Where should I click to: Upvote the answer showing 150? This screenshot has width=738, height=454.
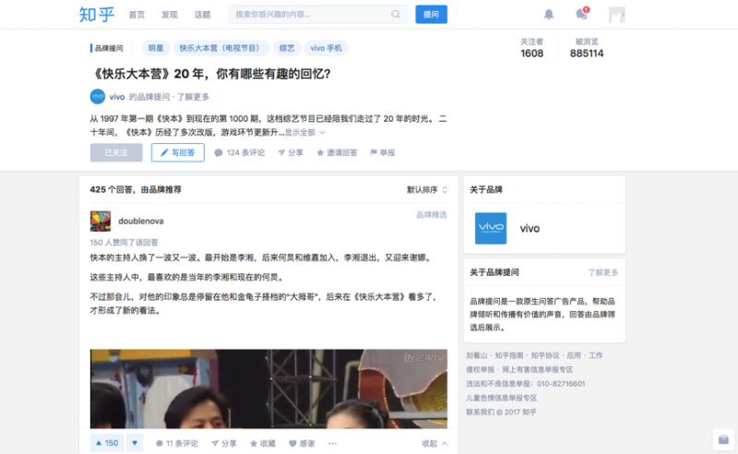[107, 443]
